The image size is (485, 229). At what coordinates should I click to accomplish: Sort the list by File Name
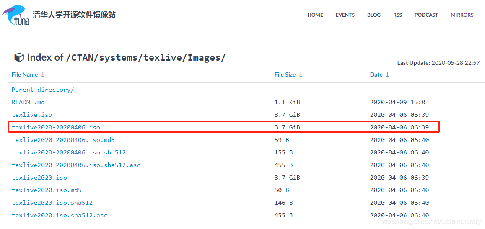pos(28,75)
